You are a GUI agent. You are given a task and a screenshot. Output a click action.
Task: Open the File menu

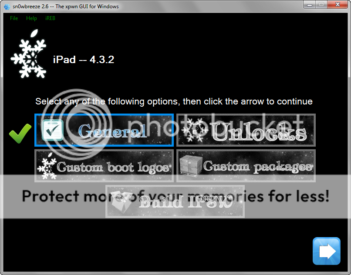(14, 18)
